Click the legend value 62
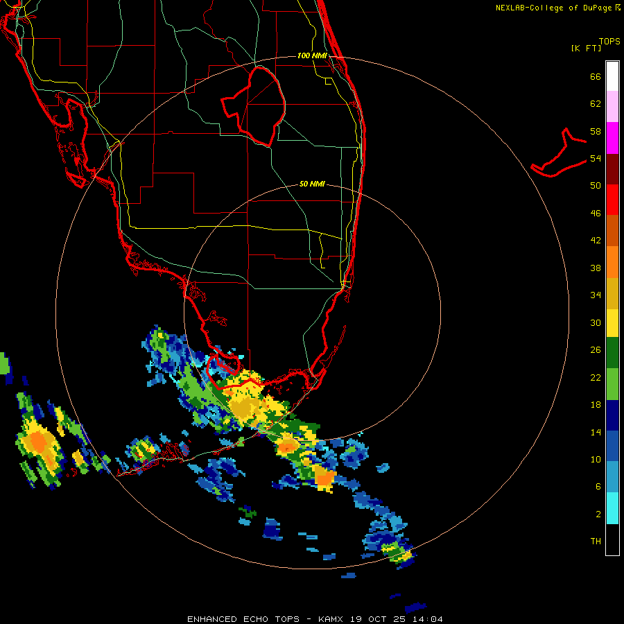The height and width of the screenshot is (624, 624). 596,104
